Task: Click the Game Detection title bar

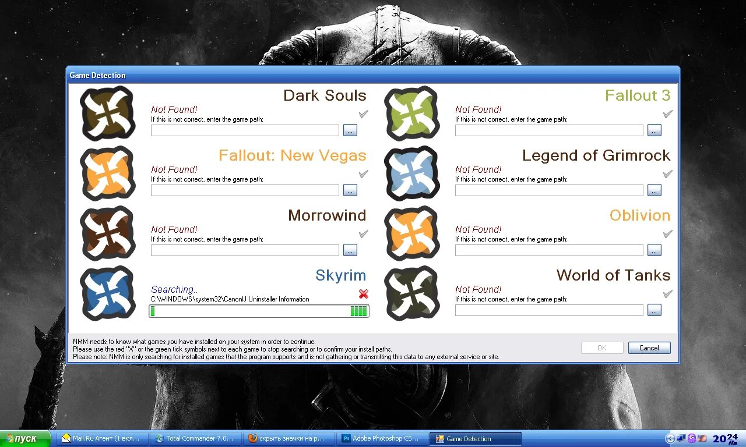Action: [373, 75]
